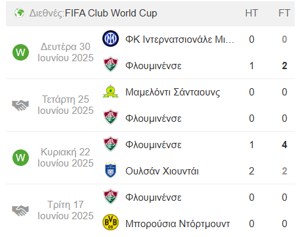This screenshot has width=296, height=237.
Task: Click the green W badge for 30 June
Action: (x=20, y=52)
